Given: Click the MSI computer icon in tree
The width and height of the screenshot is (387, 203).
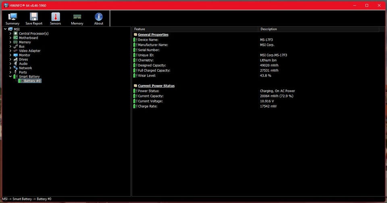Looking at the screenshot, I should 10,29.
